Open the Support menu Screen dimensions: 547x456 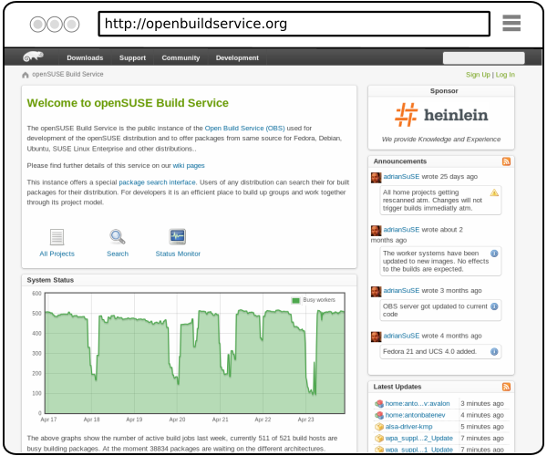click(x=132, y=58)
